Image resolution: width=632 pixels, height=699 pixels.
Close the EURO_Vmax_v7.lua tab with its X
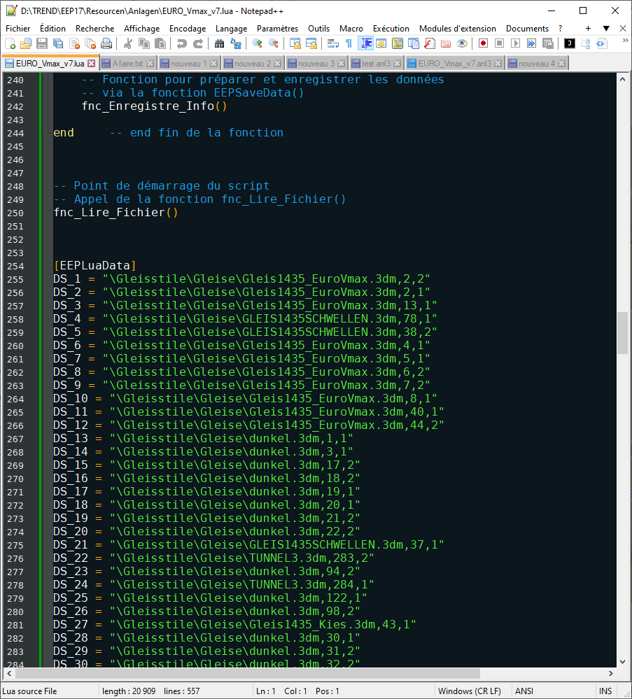[92, 63]
